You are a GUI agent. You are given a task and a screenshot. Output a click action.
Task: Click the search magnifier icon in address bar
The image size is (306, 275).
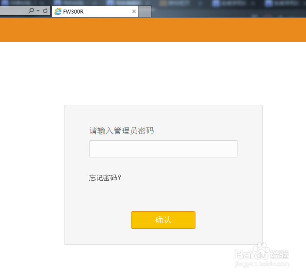click(31, 10)
